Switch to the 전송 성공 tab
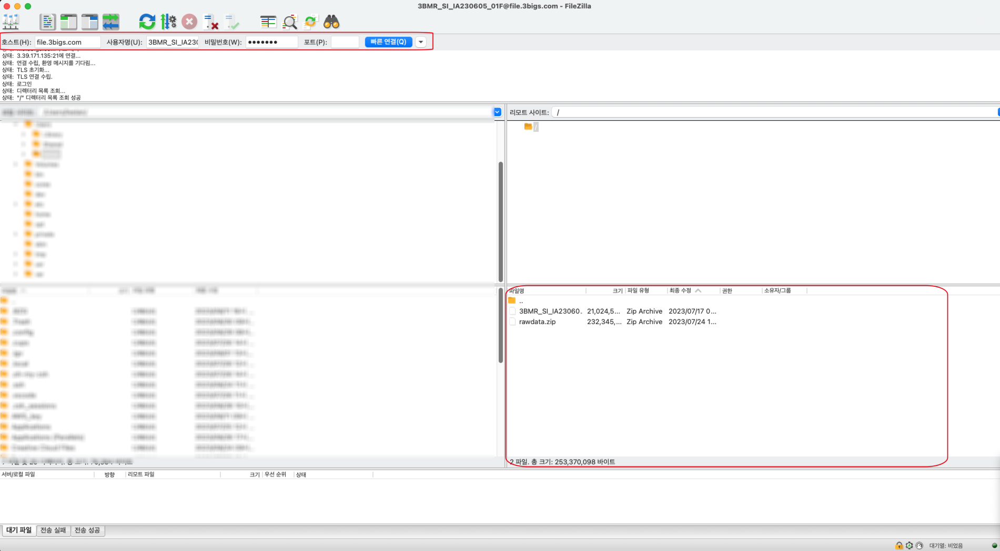Image resolution: width=1000 pixels, height=551 pixels. coord(87,531)
